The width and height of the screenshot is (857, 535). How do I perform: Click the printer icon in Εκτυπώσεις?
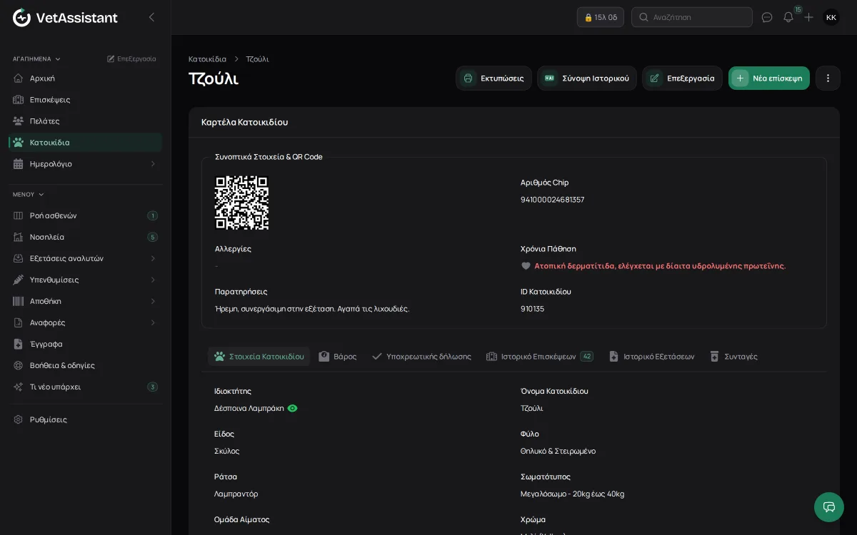click(468, 78)
